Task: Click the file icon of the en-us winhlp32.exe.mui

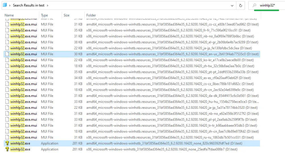Action: coord(7,54)
